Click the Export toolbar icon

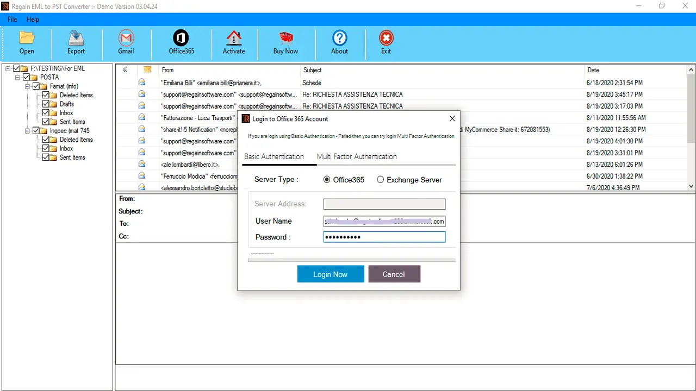[76, 42]
